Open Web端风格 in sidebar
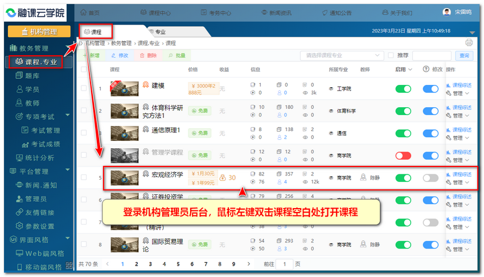The width and height of the screenshot is (484, 277). point(40,254)
